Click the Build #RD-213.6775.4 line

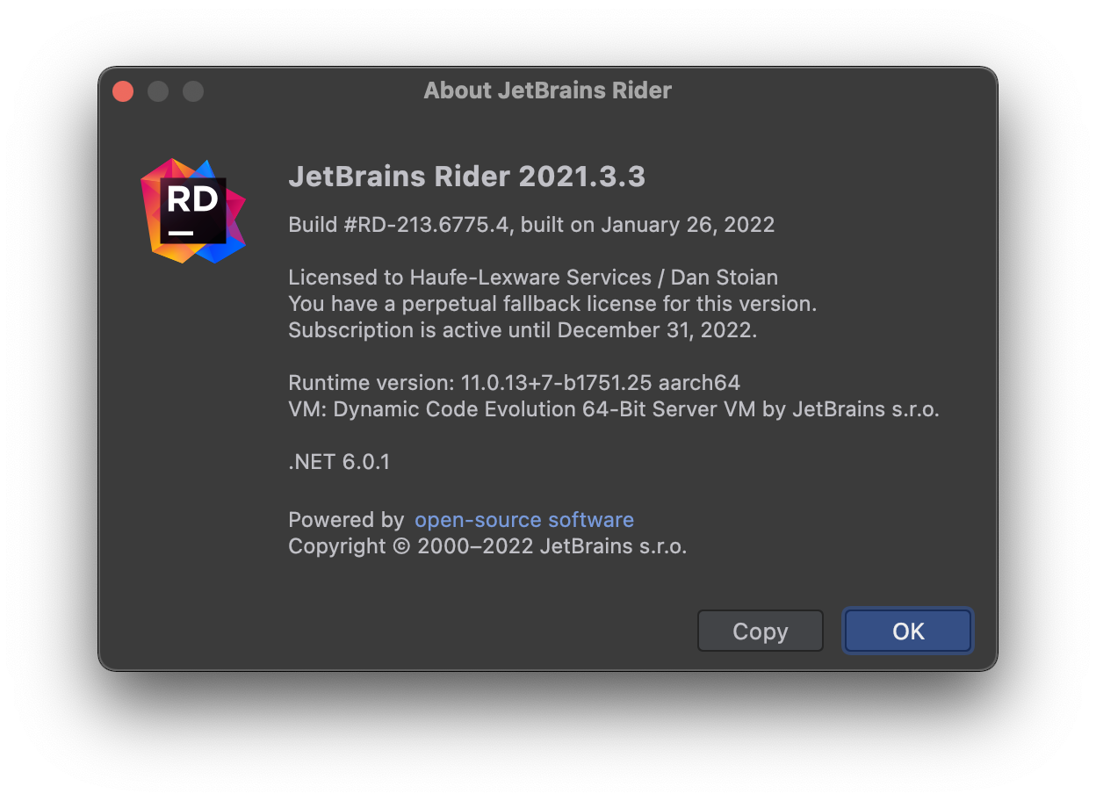coord(531,225)
